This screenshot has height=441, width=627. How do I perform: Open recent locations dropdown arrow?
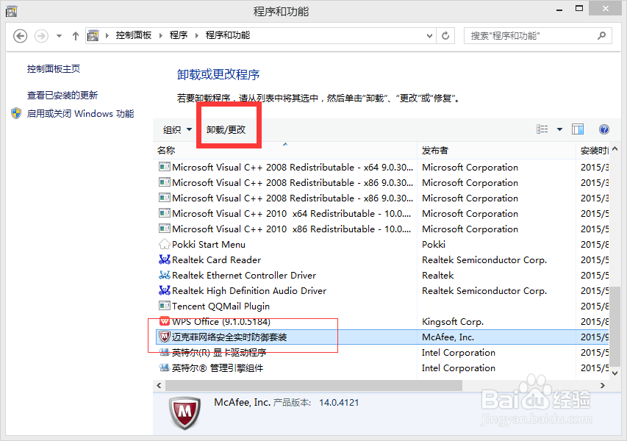point(60,36)
